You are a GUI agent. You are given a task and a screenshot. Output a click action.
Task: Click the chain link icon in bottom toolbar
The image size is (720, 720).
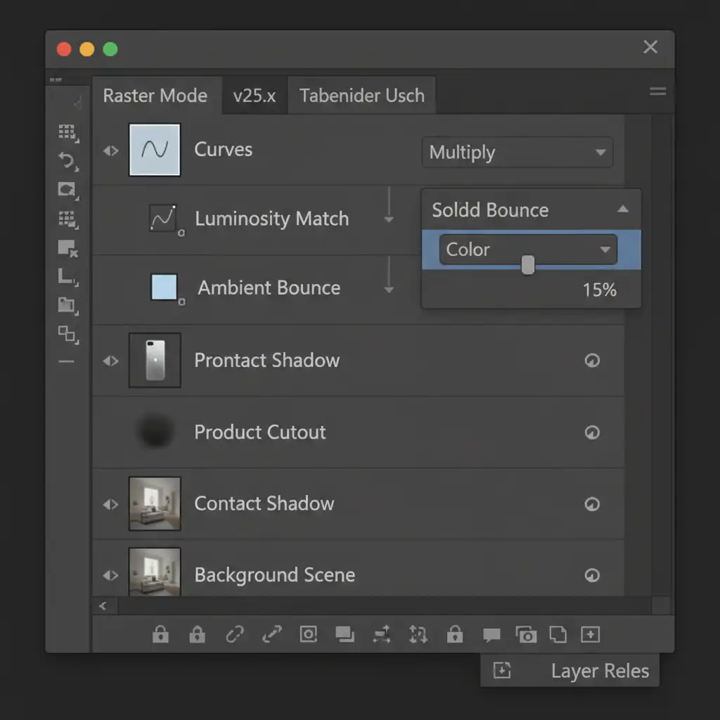(234, 635)
